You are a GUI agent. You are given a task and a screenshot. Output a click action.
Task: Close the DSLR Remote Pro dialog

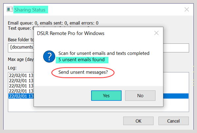coord(156,33)
